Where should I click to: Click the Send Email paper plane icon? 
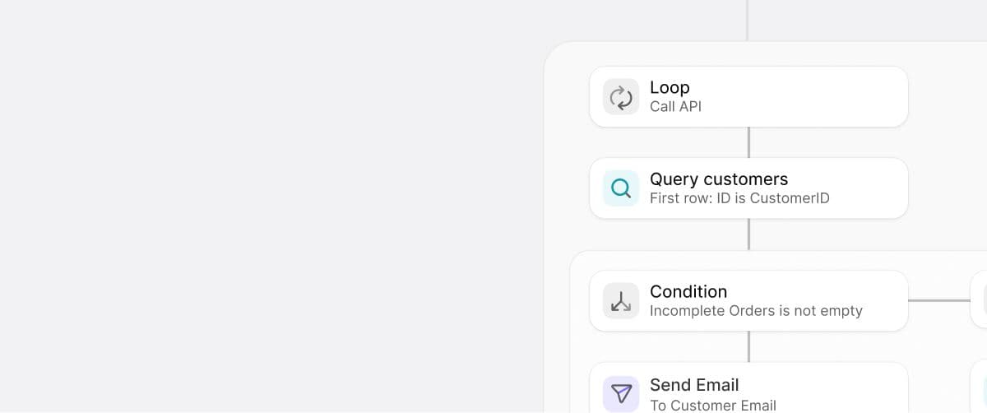[621, 393]
